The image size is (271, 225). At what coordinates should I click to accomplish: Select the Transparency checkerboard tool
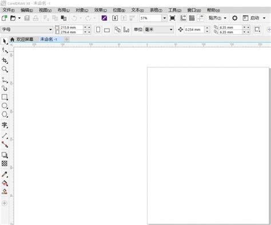(x=5, y=163)
